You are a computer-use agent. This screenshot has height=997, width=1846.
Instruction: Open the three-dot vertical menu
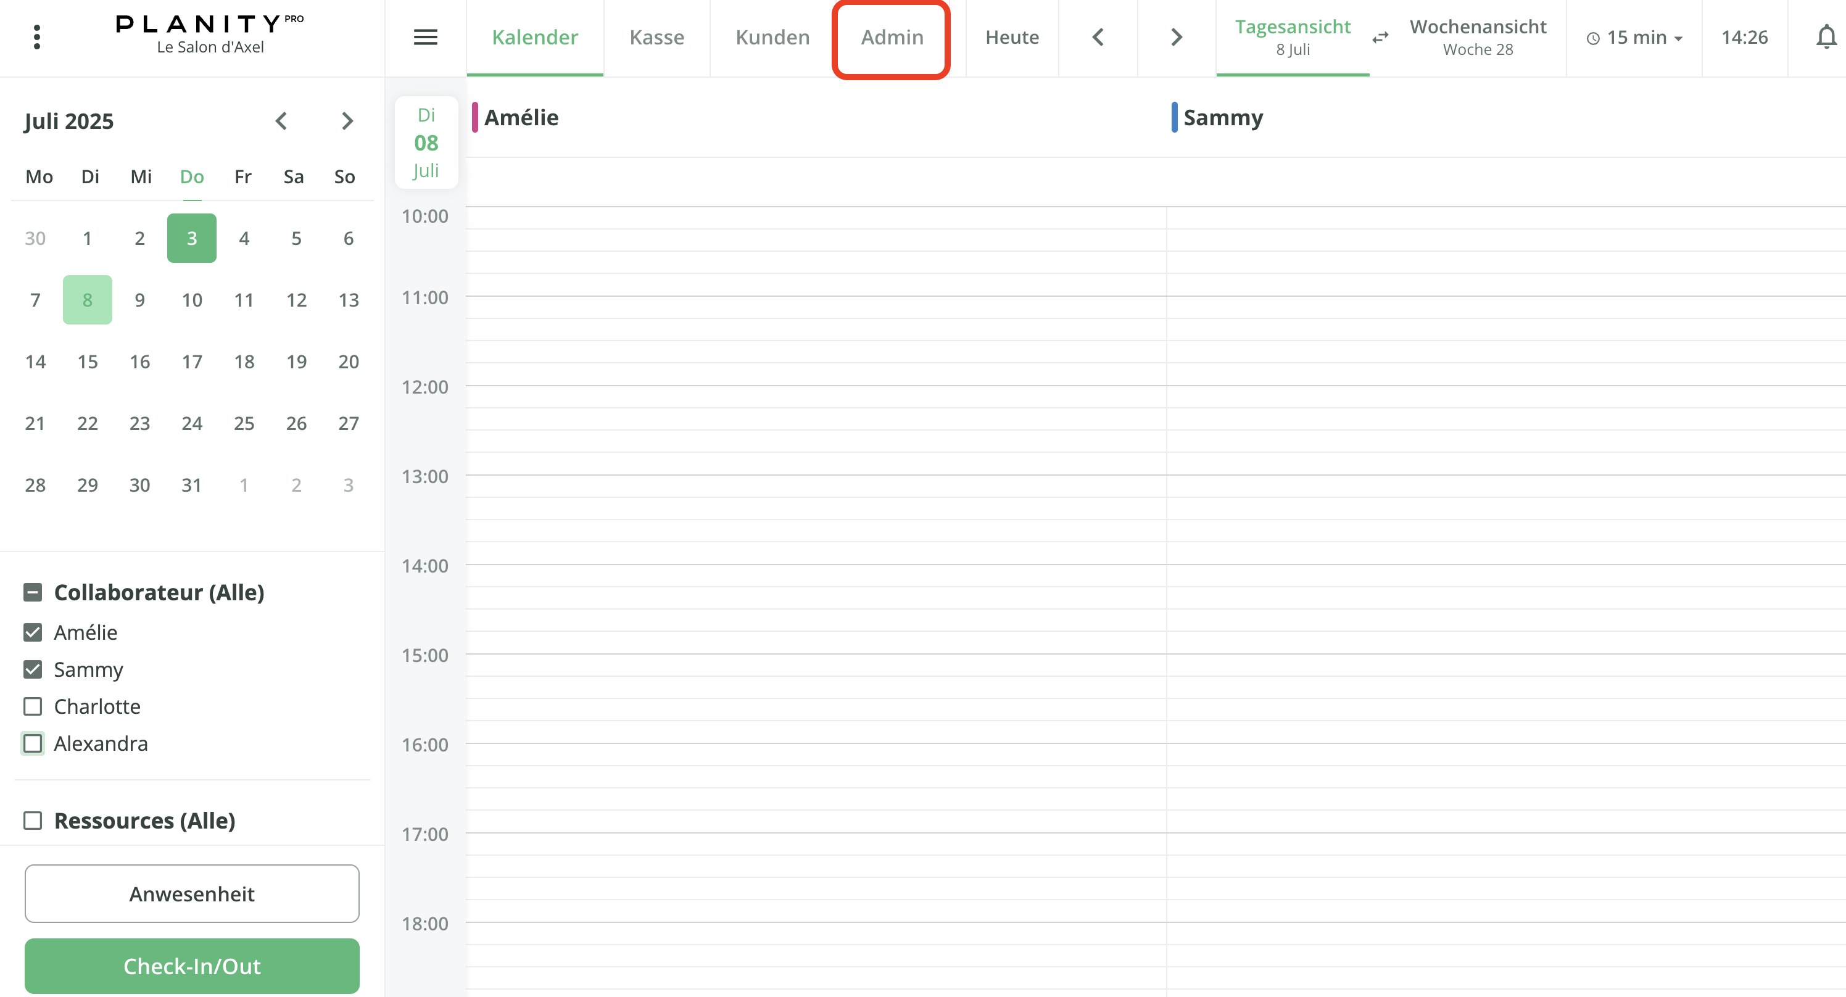[36, 36]
